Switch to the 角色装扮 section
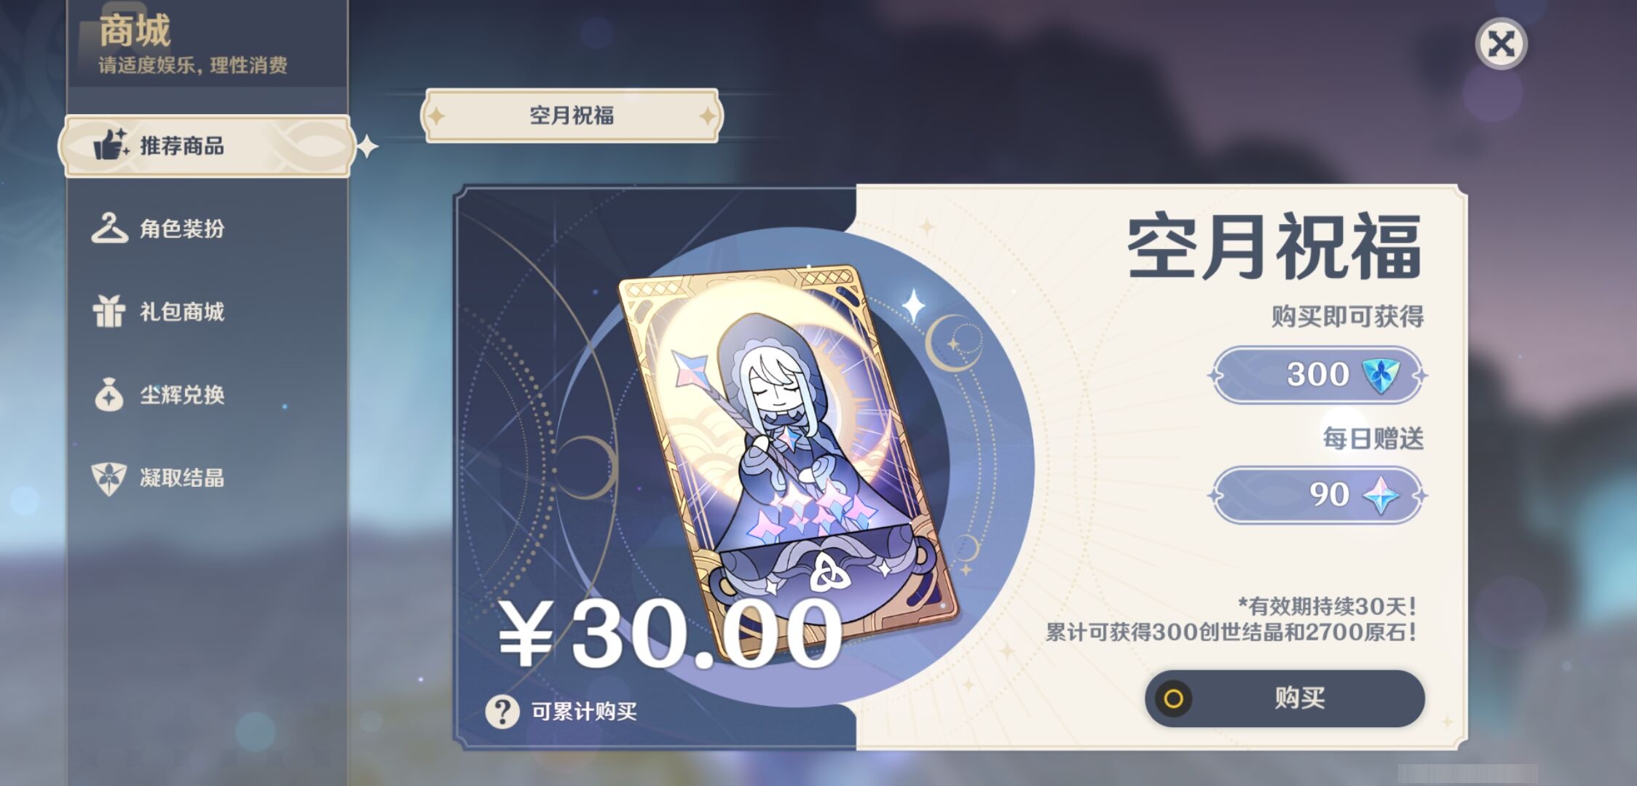 (208, 229)
